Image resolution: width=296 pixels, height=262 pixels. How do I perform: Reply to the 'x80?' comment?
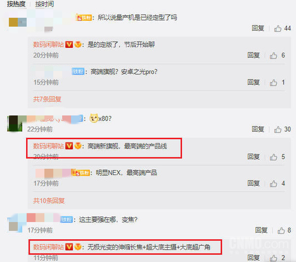(258, 129)
